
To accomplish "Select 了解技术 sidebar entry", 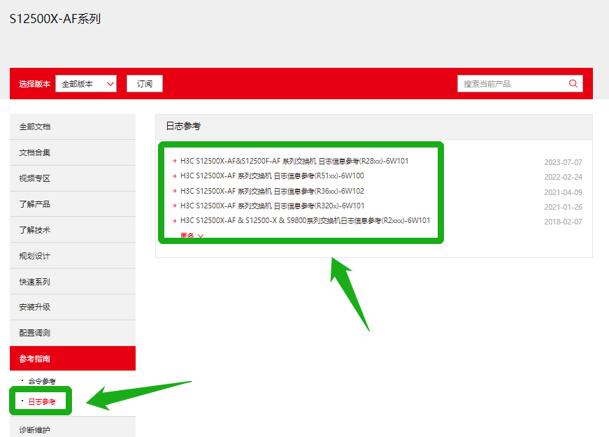I will (x=73, y=230).
